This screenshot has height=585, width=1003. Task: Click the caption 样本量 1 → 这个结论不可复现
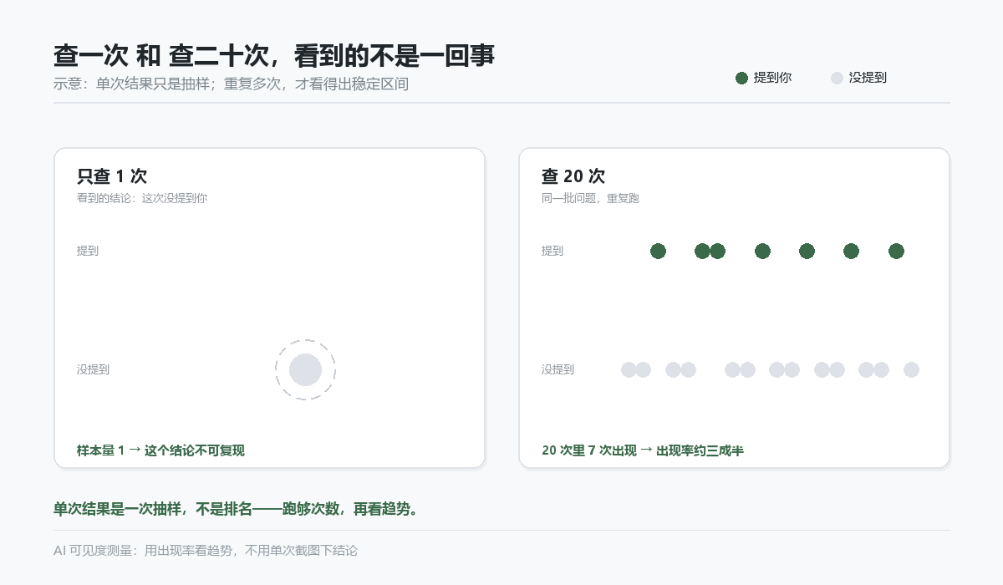(160, 450)
